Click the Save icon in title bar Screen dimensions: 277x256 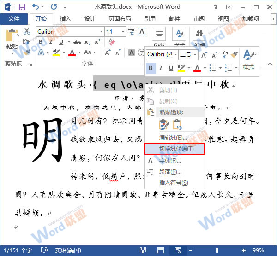[x=22, y=7]
